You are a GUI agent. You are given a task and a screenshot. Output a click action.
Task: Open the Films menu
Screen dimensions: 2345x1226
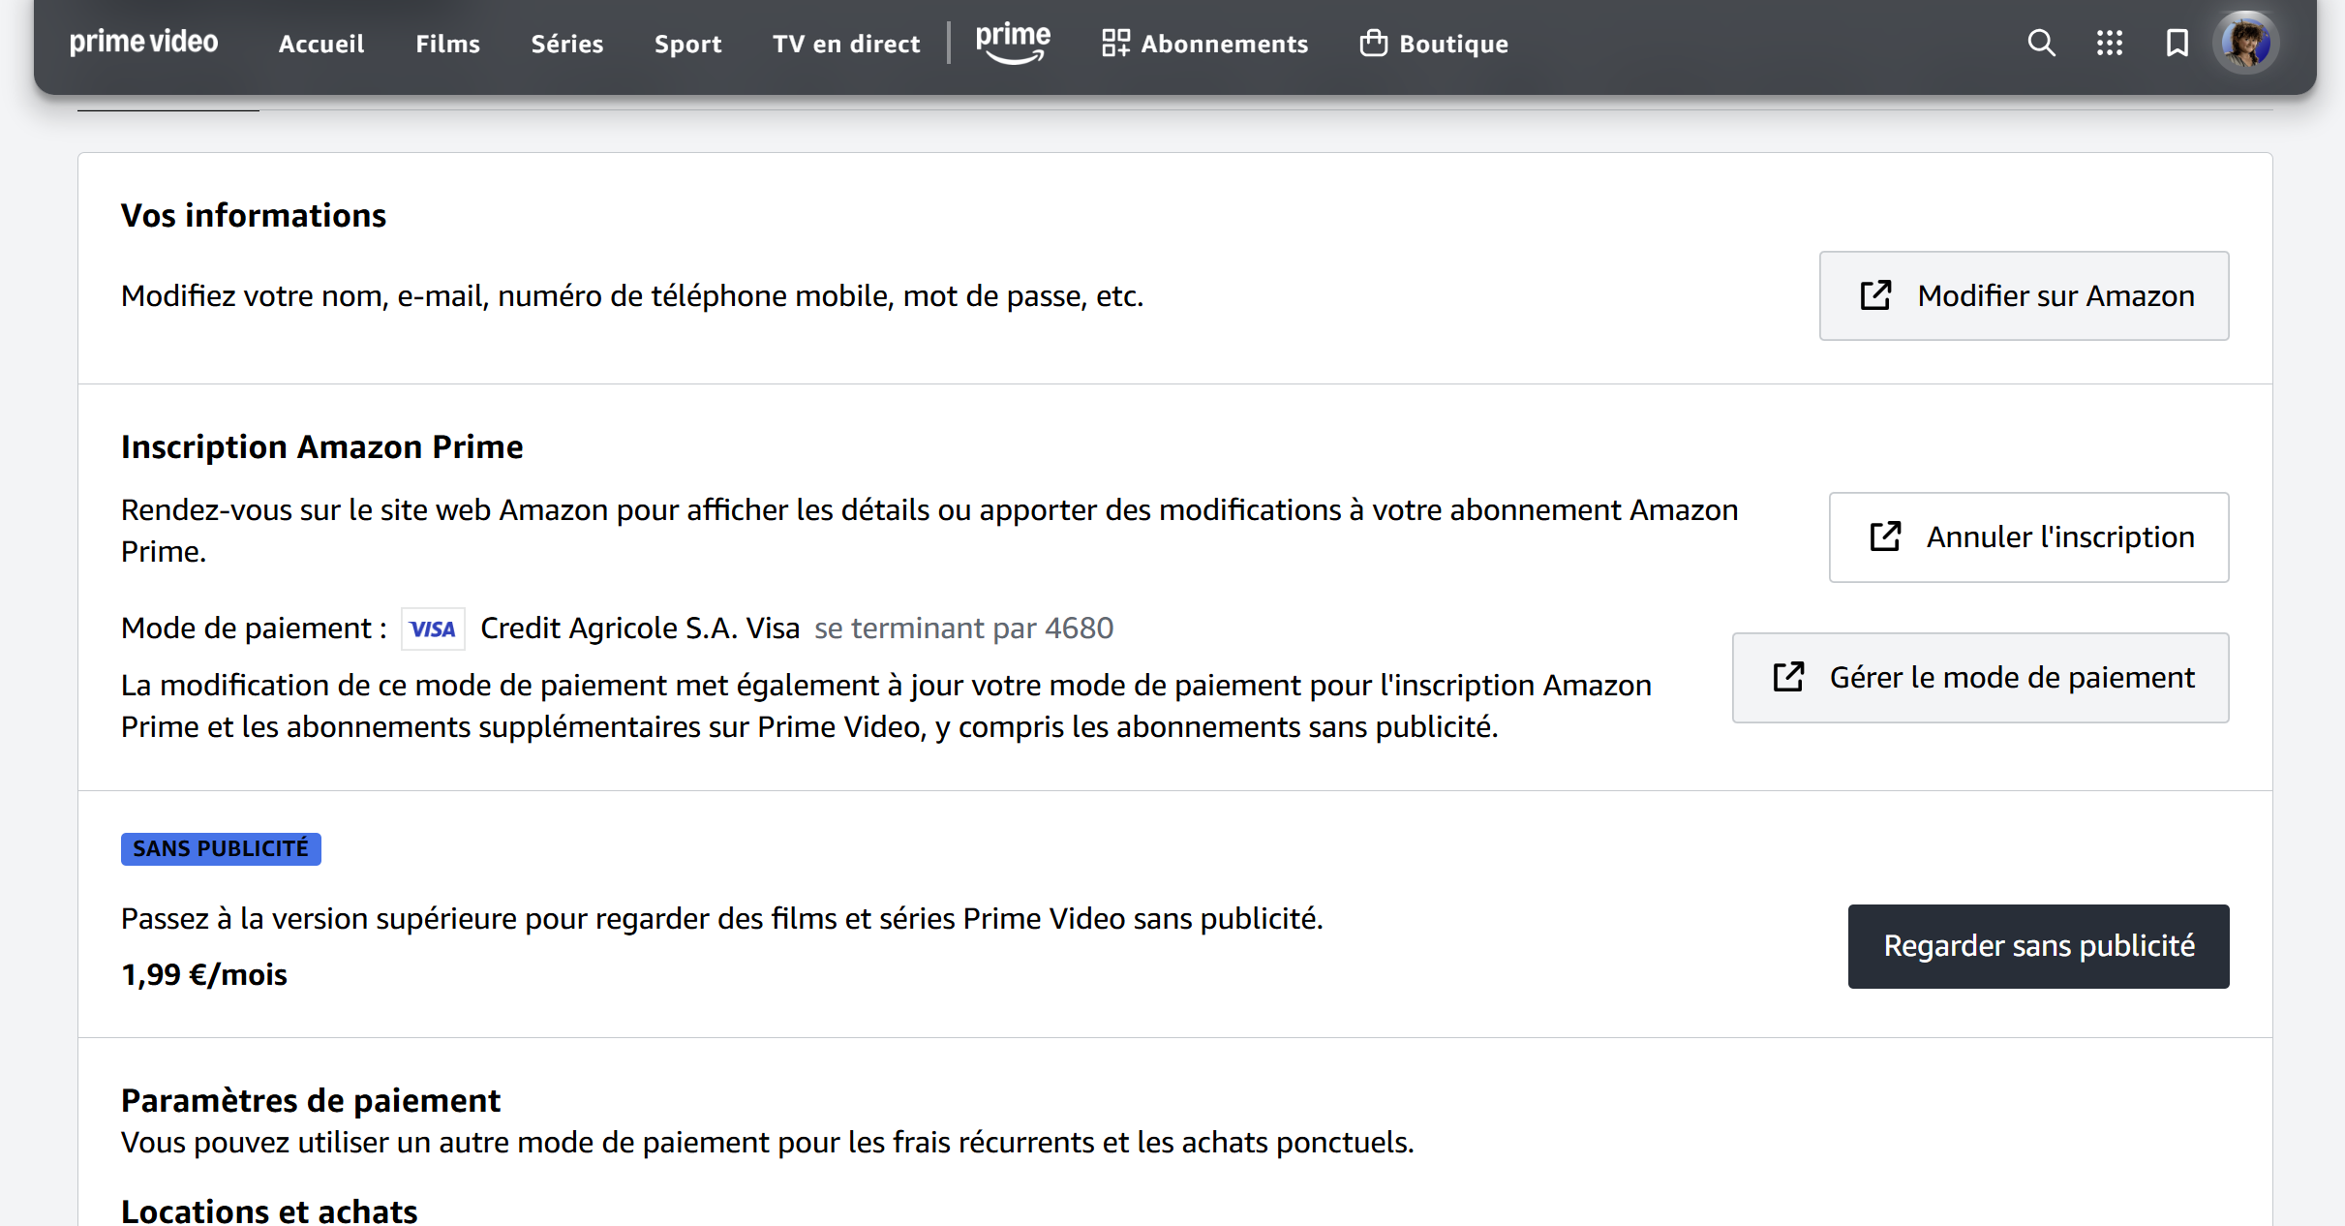click(447, 45)
